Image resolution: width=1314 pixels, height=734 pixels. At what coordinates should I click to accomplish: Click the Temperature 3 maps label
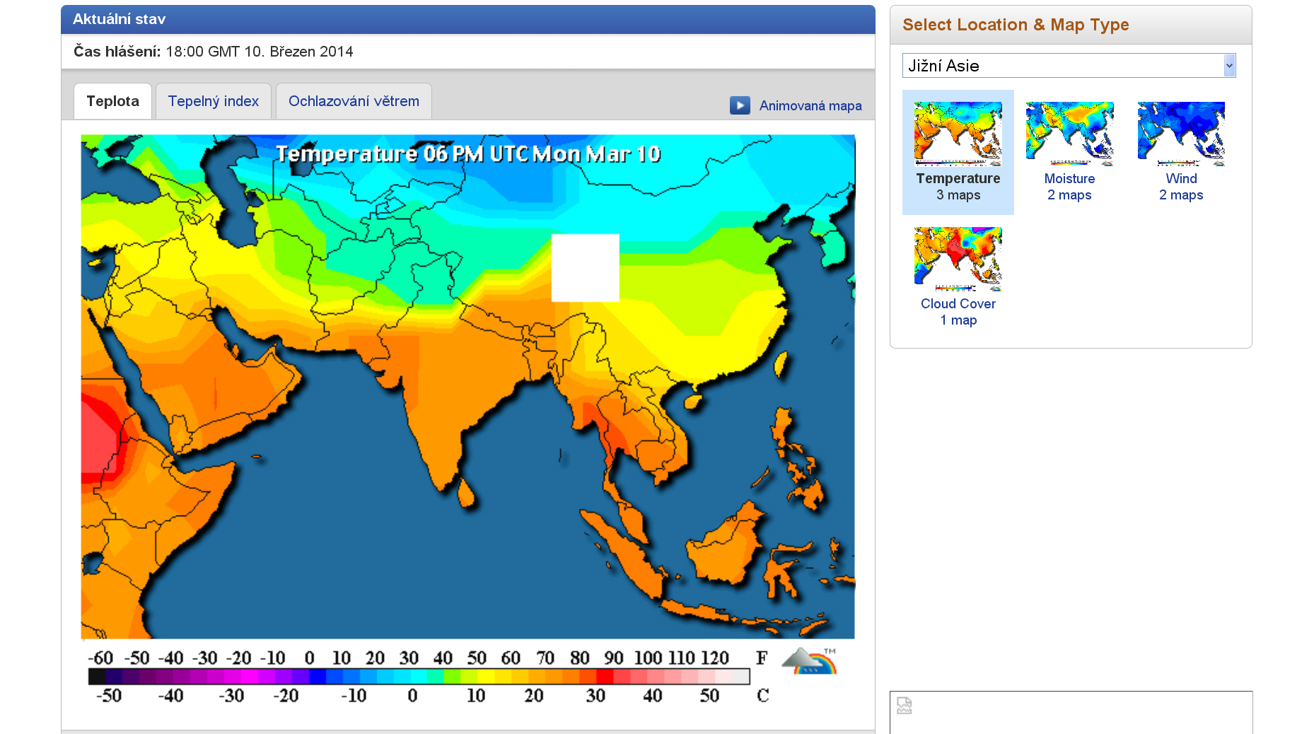[x=958, y=187]
